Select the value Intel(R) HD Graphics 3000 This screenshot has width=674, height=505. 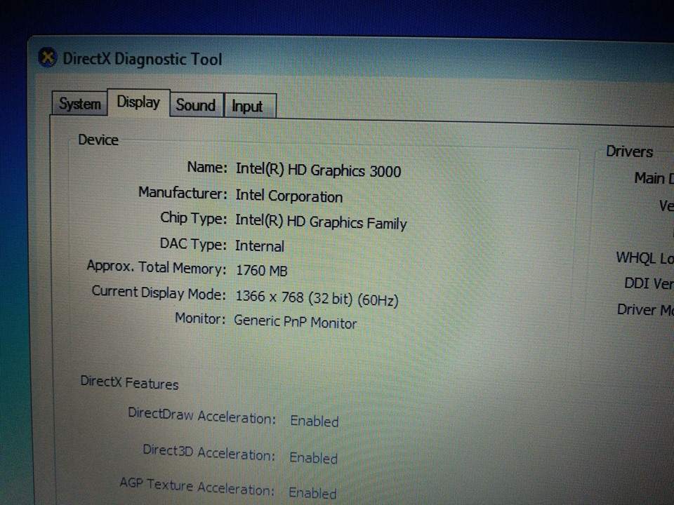pos(318,170)
